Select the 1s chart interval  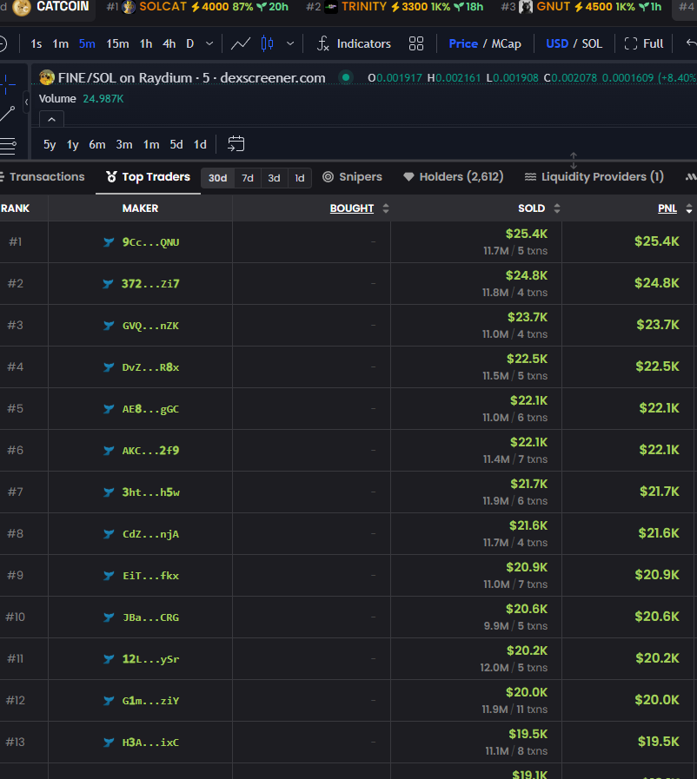click(37, 43)
